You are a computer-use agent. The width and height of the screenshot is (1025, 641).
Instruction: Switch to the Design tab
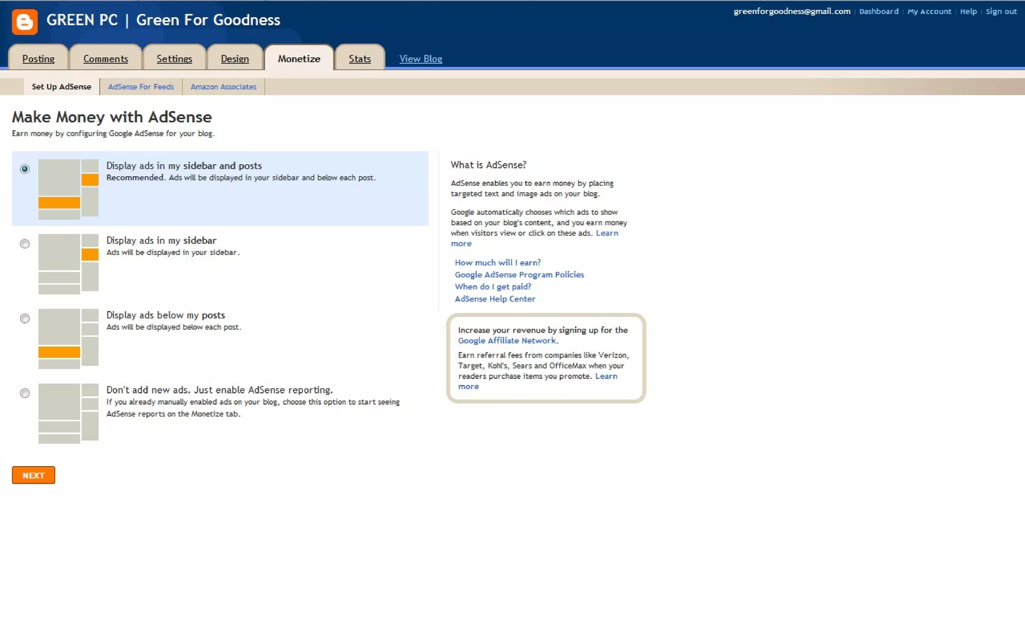click(235, 59)
